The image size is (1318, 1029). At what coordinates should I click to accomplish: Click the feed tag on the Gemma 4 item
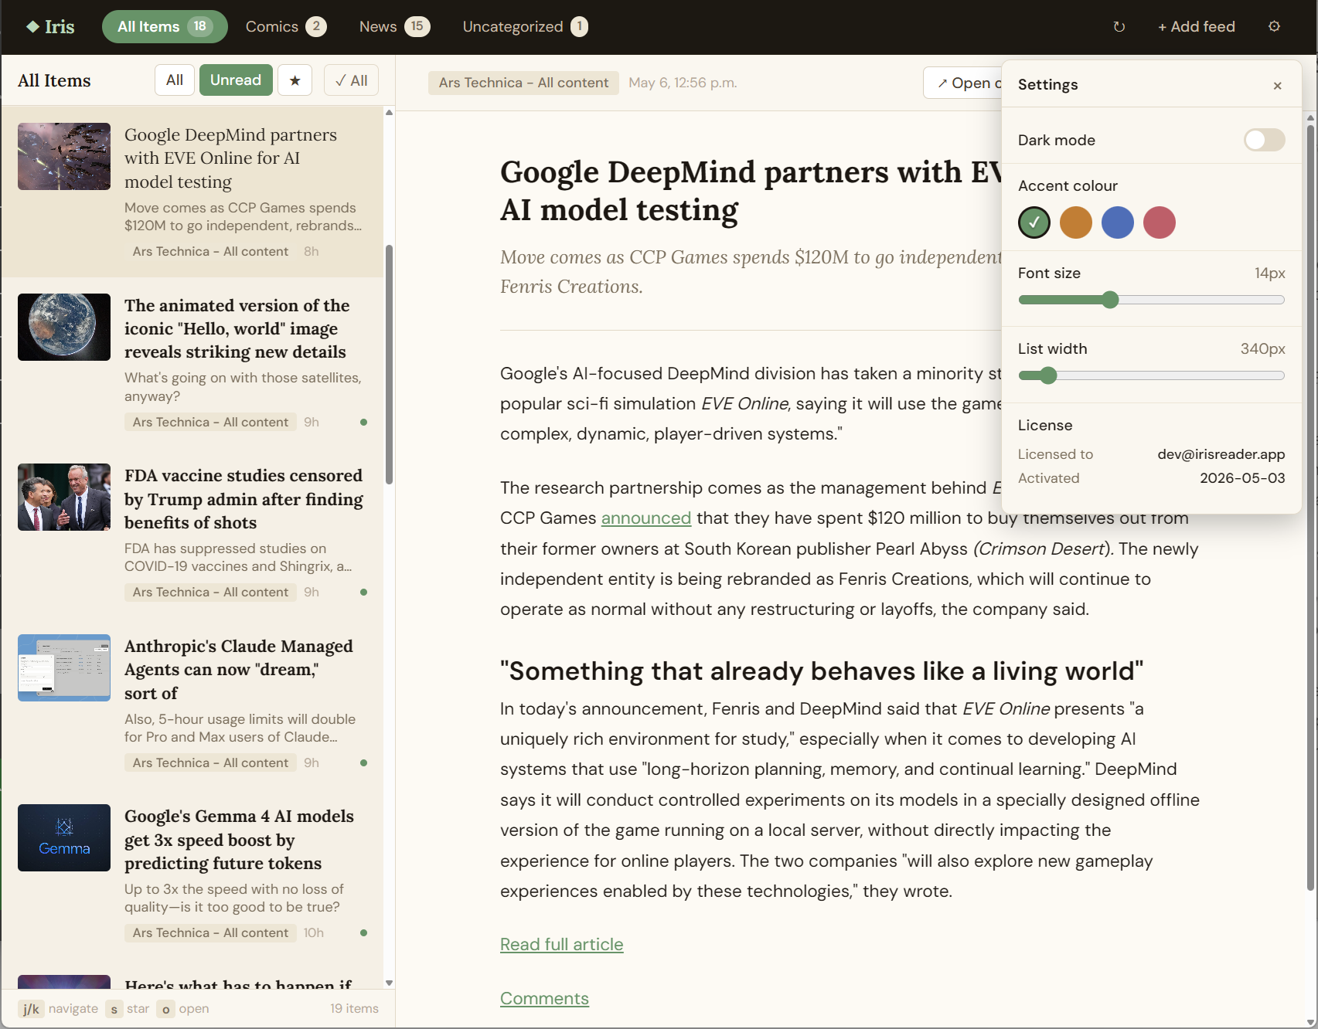point(210,932)
